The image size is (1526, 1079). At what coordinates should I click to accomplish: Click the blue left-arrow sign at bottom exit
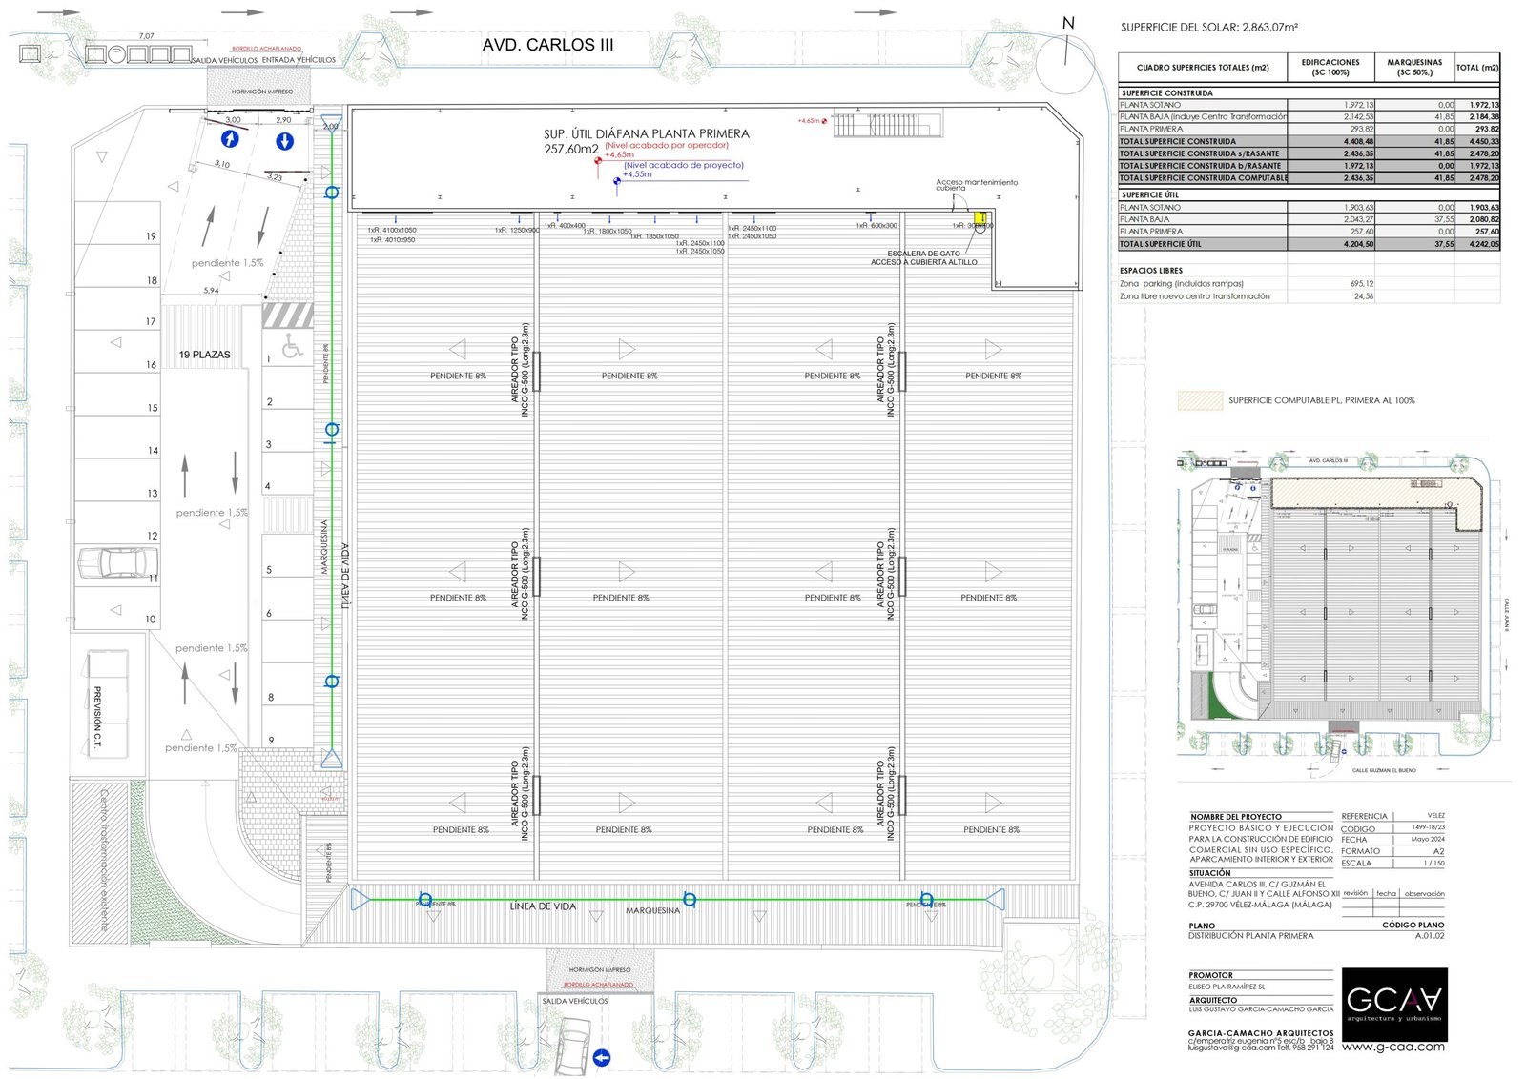[x=601, y=1057]
